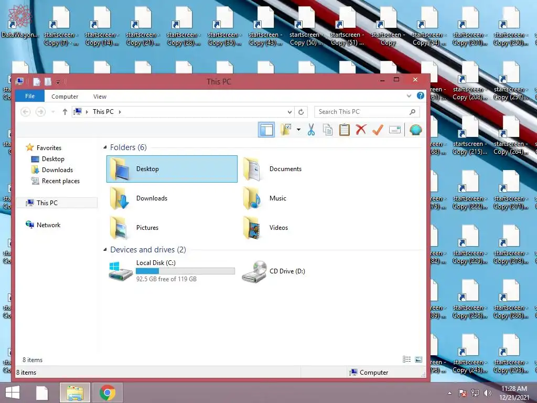Open the dropdown arrow beside folder options

[x=298, y=130]
